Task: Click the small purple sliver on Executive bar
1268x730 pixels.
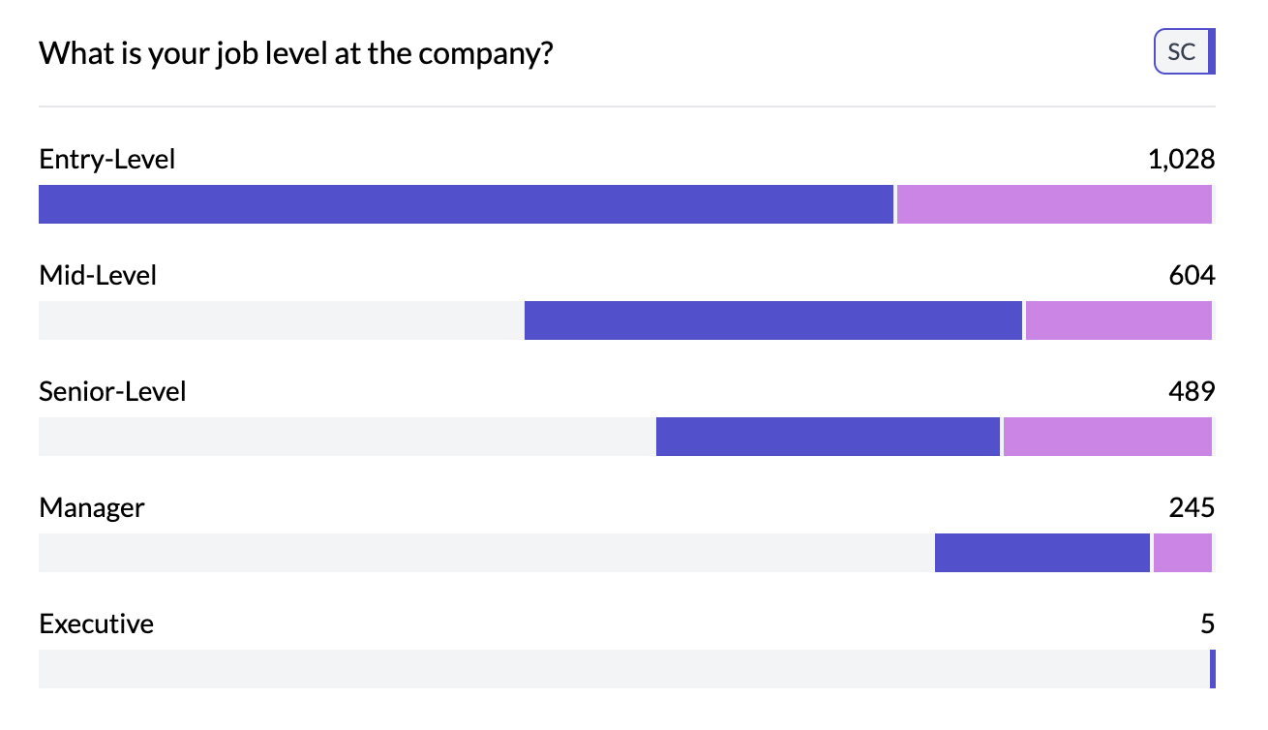Action: (x=1210, y=669)
